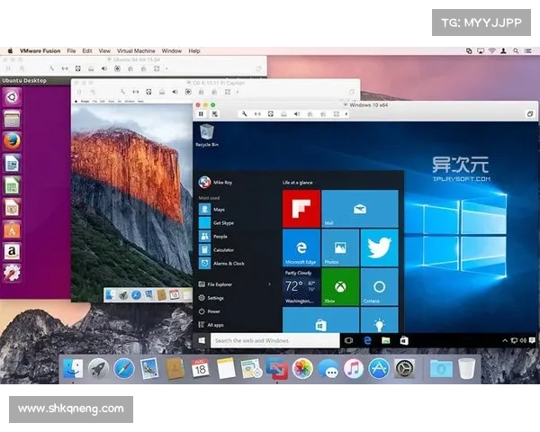This screenshot has height=432, width=540.
Task: Open Get Skype in Start menu
Action: 216,223
